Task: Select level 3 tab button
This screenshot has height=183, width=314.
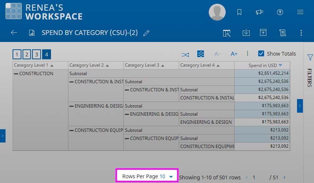Action: click(37, 54)
